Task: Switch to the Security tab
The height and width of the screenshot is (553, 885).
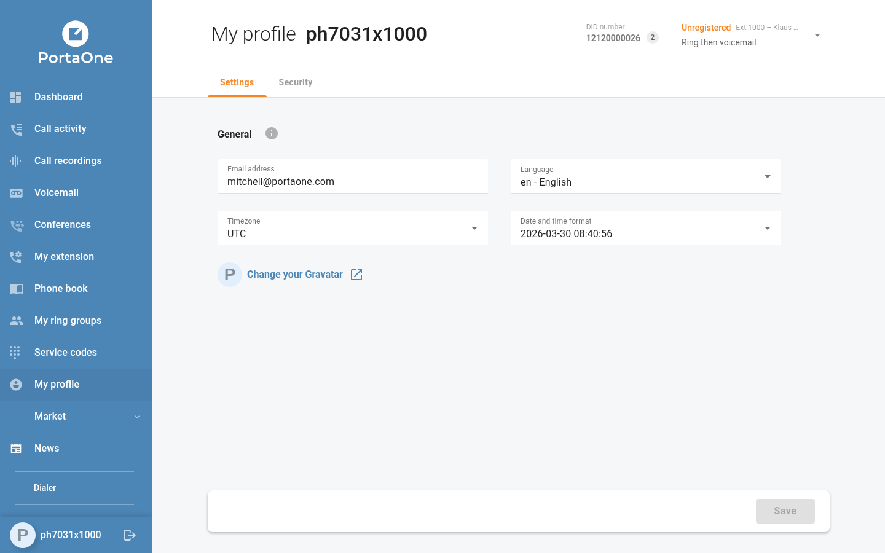Action: tap(295, 82)
